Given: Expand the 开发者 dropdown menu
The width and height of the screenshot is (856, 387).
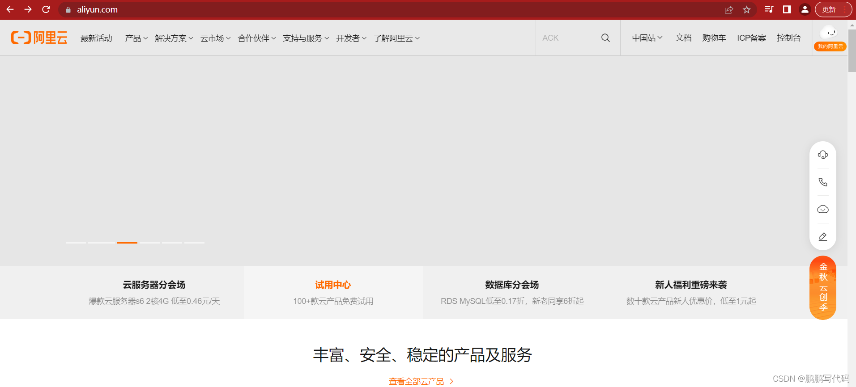Looking at the screenshot, I should 351,38.
